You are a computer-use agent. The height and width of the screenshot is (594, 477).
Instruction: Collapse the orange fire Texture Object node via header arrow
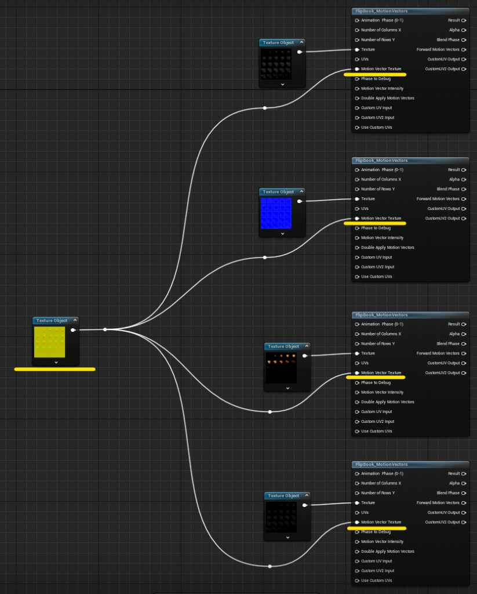pyautogui.click(x=305, y=346)
